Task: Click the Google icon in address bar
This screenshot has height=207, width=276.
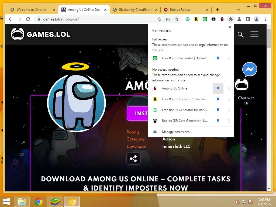Action: [x=160, y=19]
